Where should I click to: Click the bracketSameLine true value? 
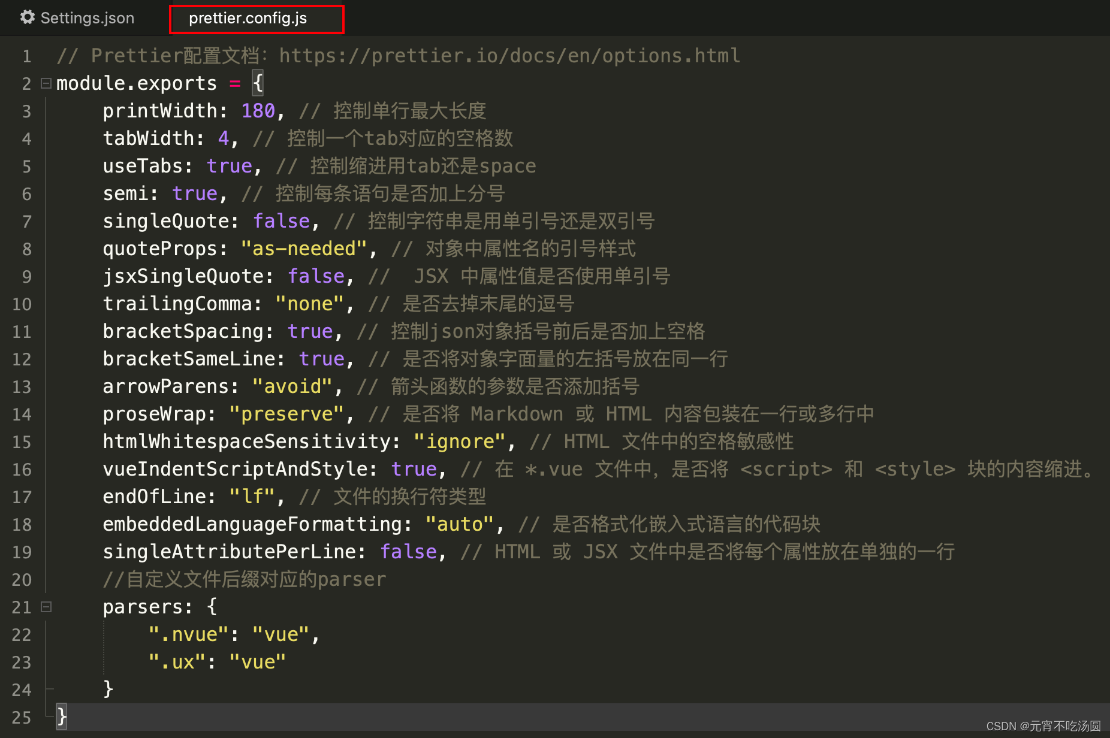322,359
